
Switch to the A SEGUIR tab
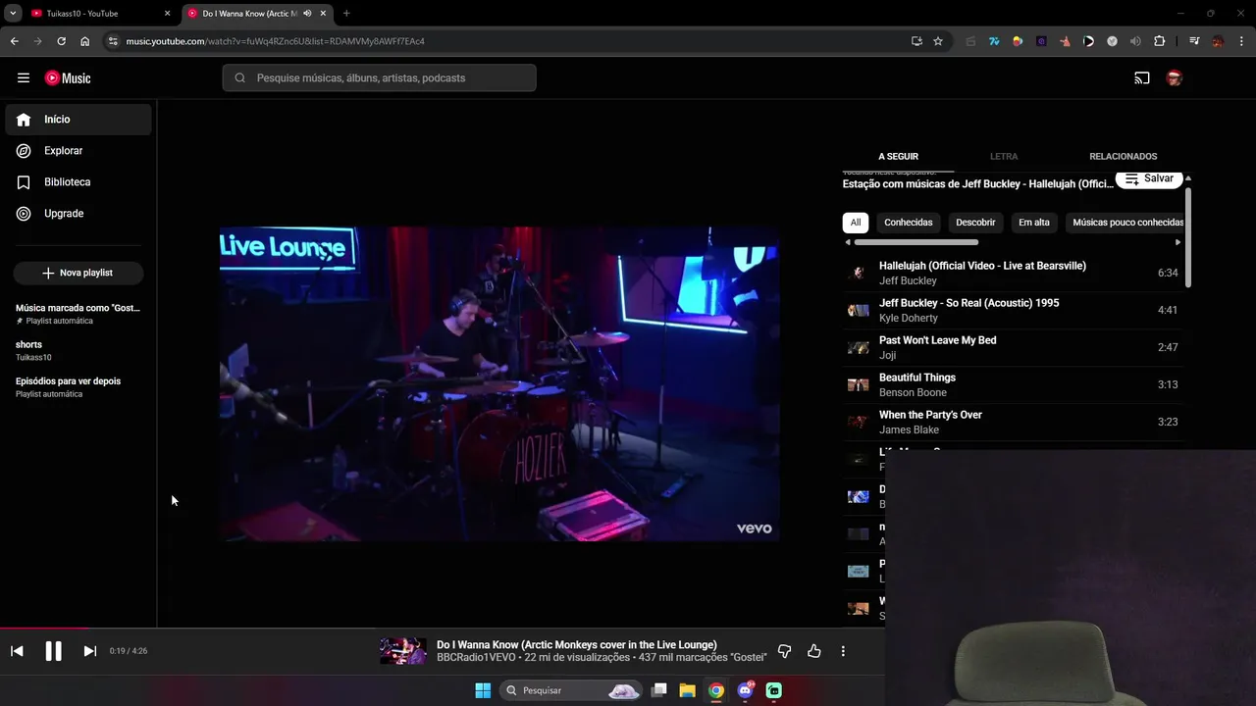(x=898, y=157)
